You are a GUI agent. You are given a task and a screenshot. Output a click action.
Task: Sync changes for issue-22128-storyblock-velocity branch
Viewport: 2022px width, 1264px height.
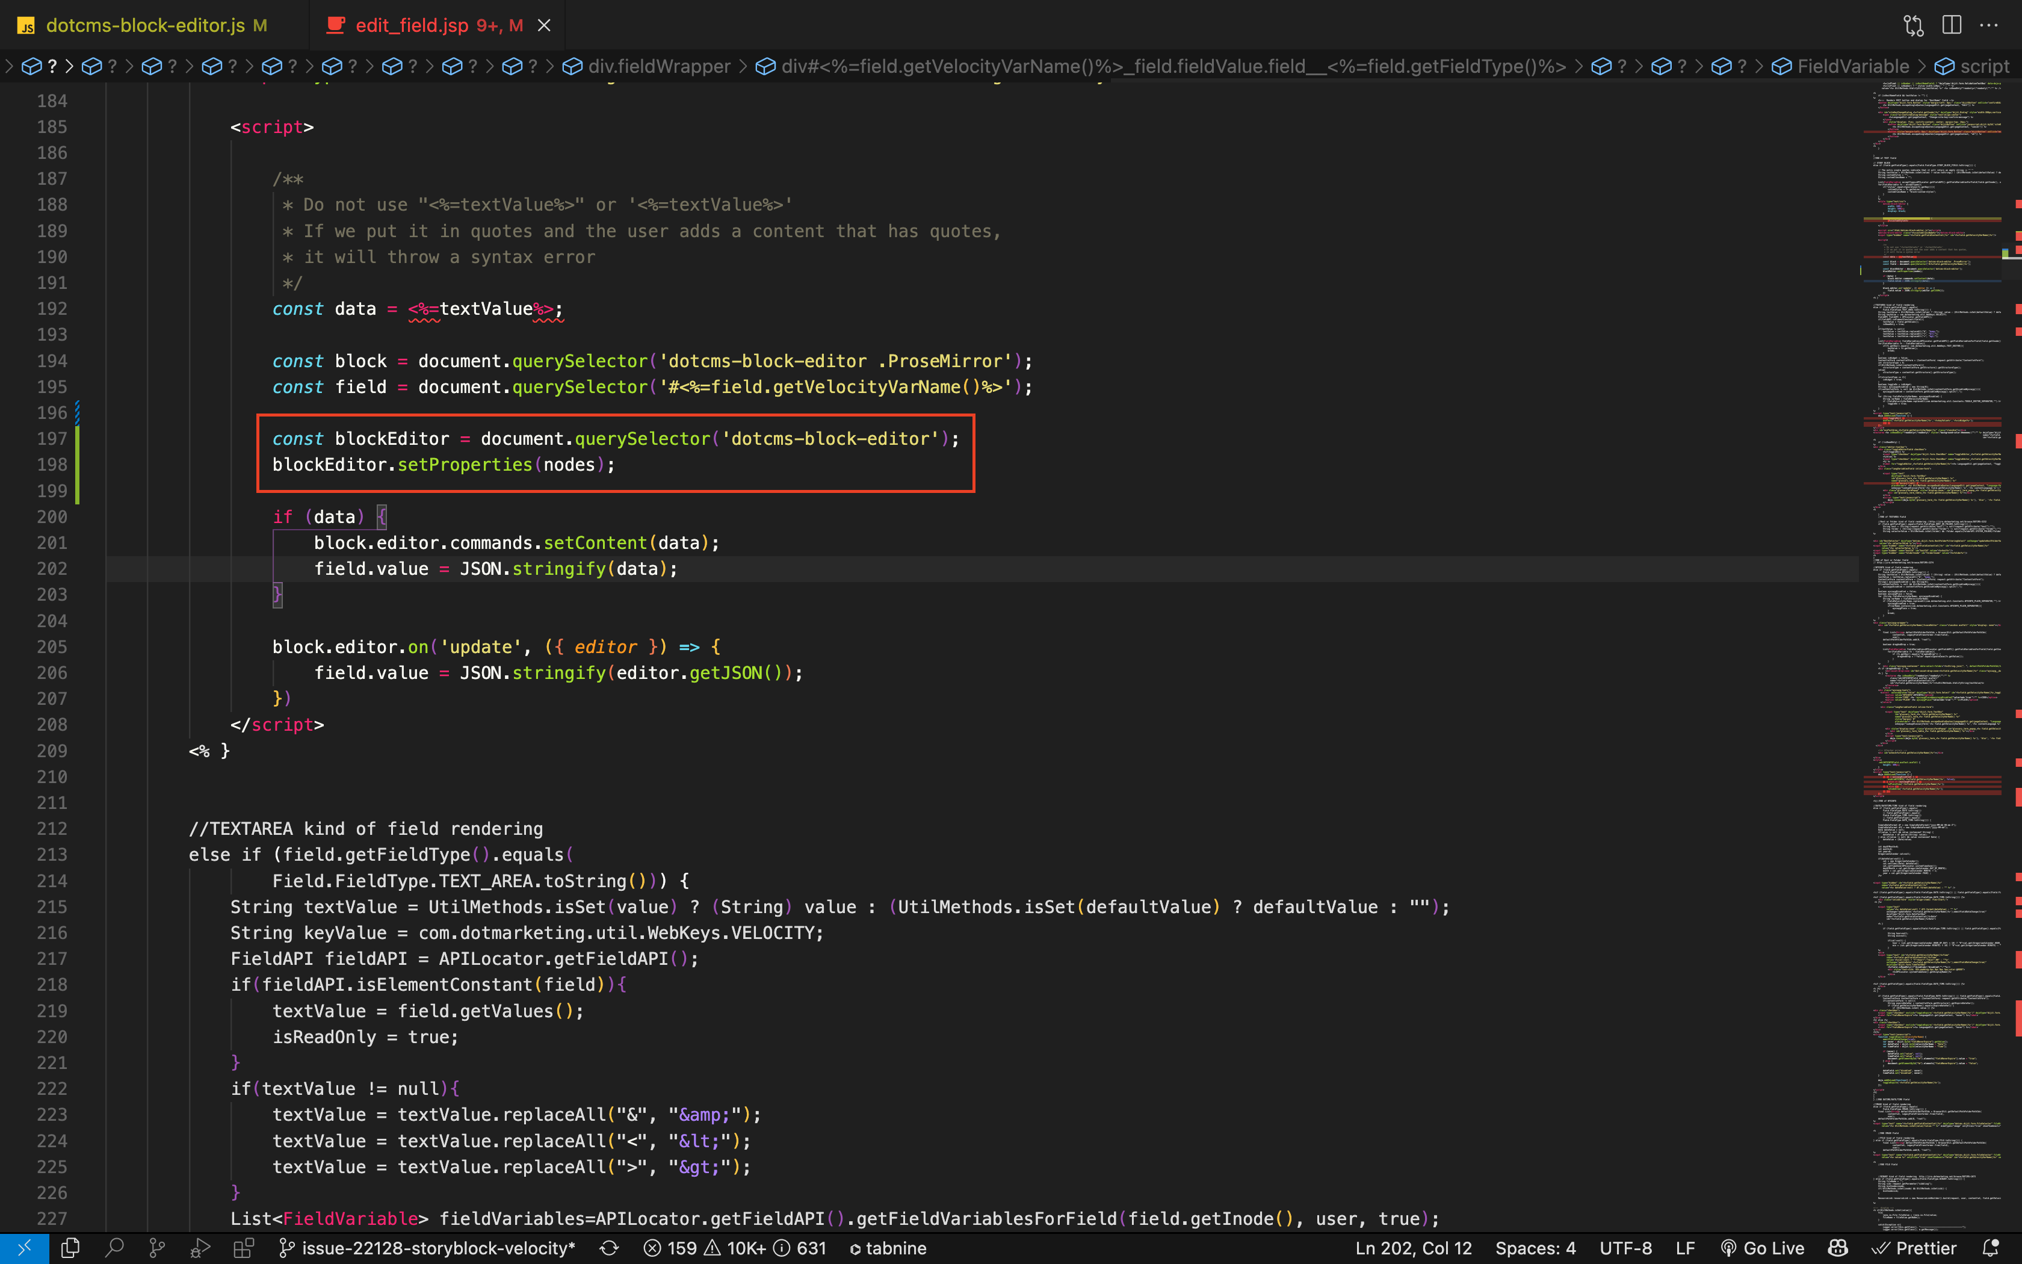(x=609, y=1247)
